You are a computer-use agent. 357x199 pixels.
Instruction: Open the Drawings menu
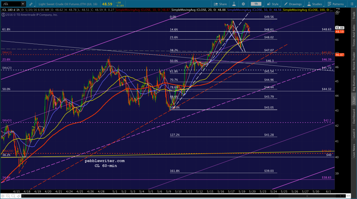point(293,4)
